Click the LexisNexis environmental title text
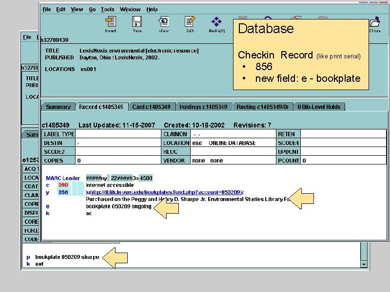This screenshot has height=292, width=390. pos(139,51)
